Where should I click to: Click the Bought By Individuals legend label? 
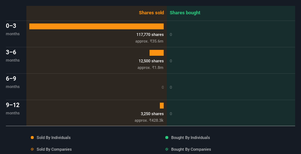(190, 137)
